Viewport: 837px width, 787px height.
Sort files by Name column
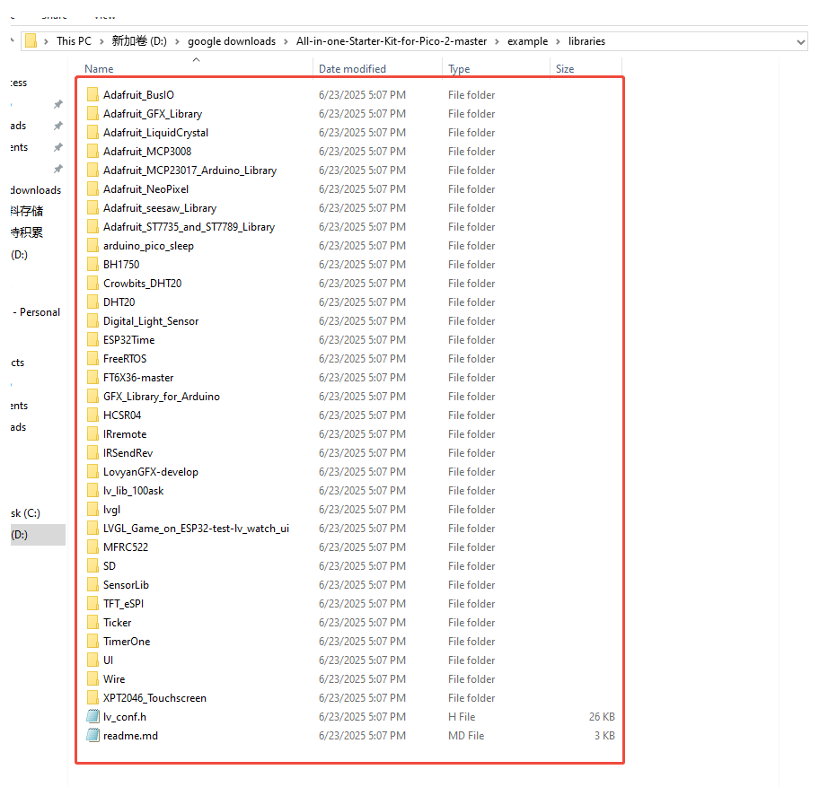[x=99, y=69]
